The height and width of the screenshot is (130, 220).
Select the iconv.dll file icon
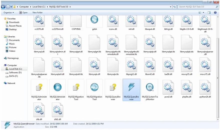pyautogui.click(x=113, y=21)
